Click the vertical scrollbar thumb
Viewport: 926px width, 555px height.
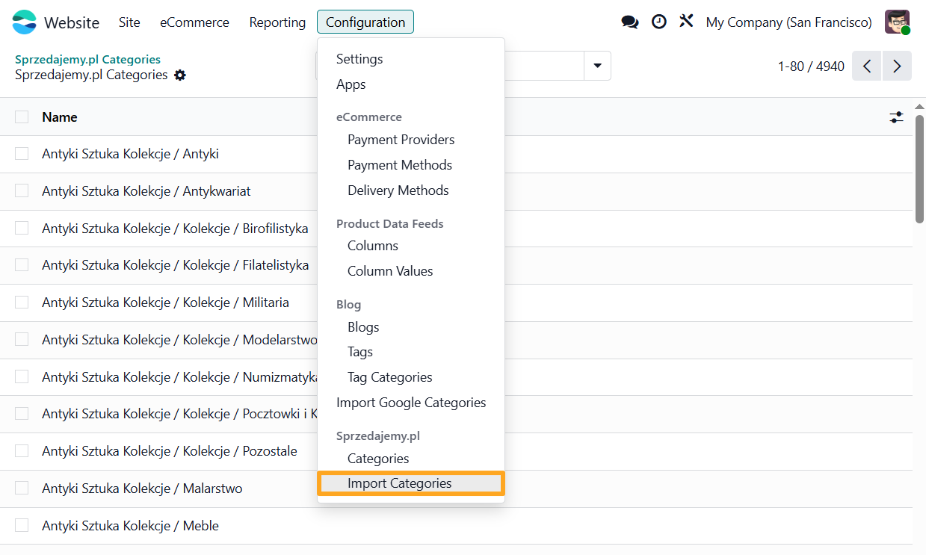coord(919,169)
